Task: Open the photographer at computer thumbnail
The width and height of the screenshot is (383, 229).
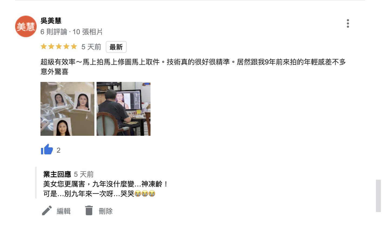Action: pos(124,109)
